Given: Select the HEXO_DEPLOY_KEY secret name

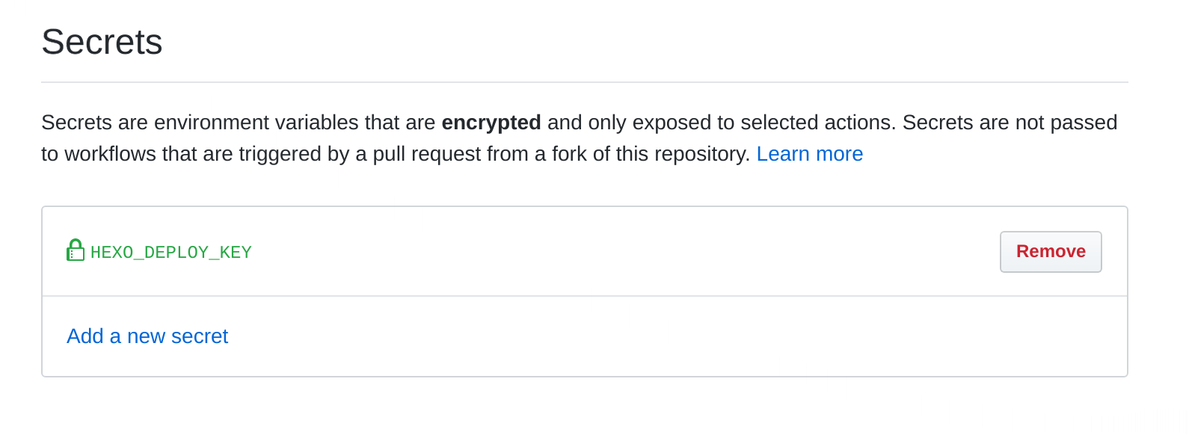Looking at the screenshot, I should 171,252.
